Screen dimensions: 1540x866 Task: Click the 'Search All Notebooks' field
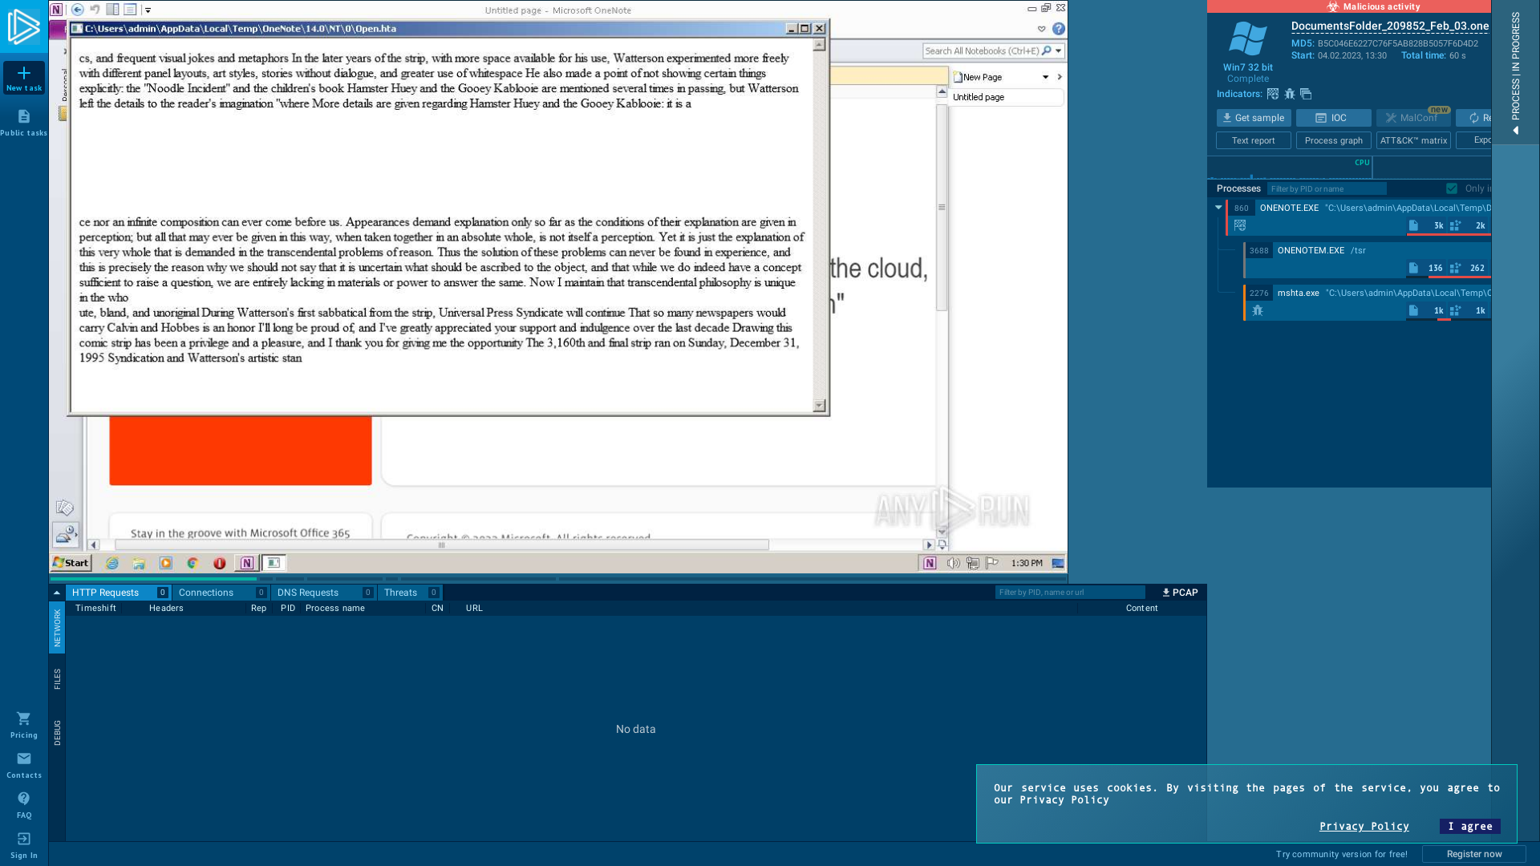982,51
